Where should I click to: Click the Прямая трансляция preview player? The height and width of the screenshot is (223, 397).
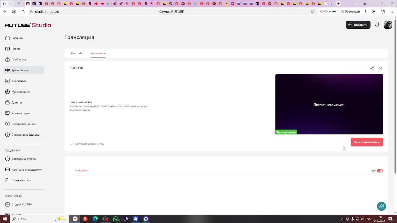[329, 104]
